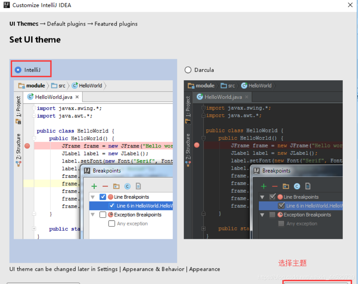358x284 pixels.
Task: Click the red breakpoint dot in light preview gutter
Action: click(x=27, y=146)
